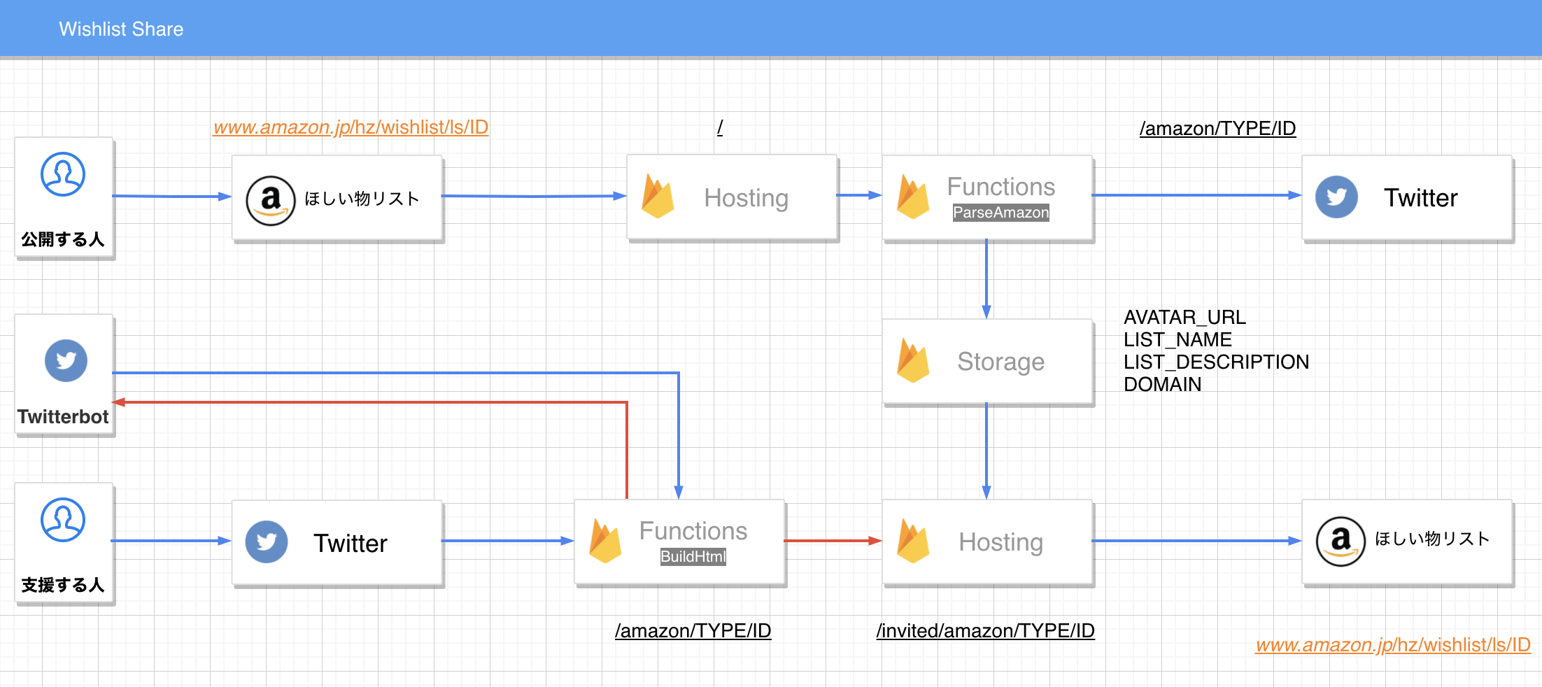Select Functions text above BuildHtml
The height and width of the screenshot is (687, 1542).
tap(693, 531)
